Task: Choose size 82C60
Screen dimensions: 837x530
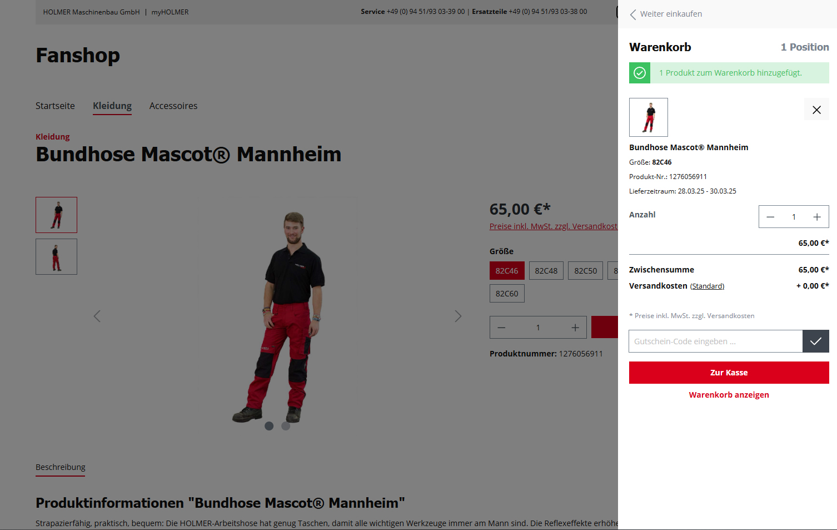Action: pos(507,294)
